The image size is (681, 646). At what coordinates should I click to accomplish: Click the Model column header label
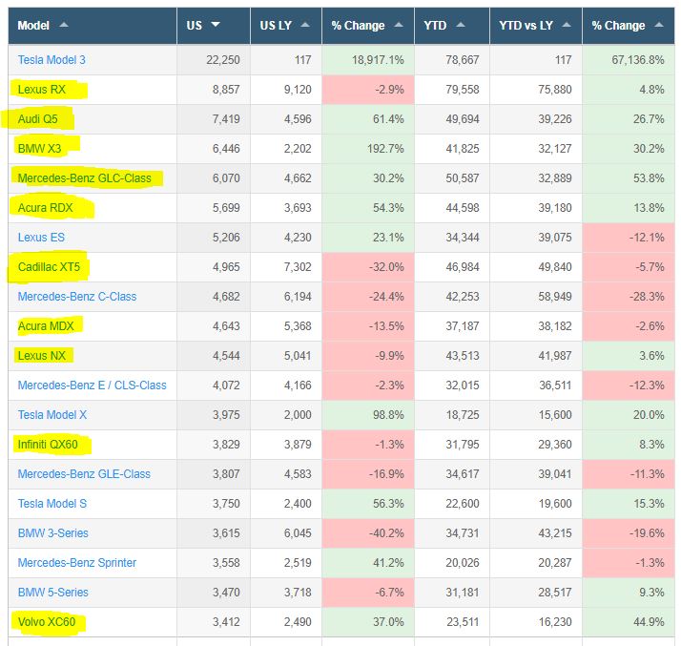coord(33,25)
